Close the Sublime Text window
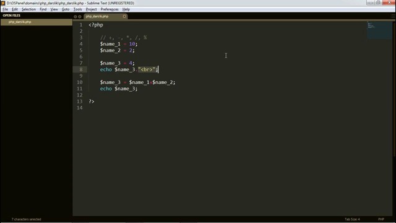 click(389, 2)
